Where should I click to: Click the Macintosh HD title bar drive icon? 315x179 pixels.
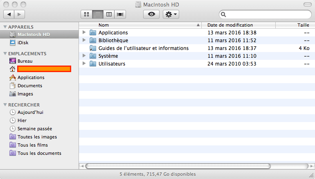(x=138, y=5)
